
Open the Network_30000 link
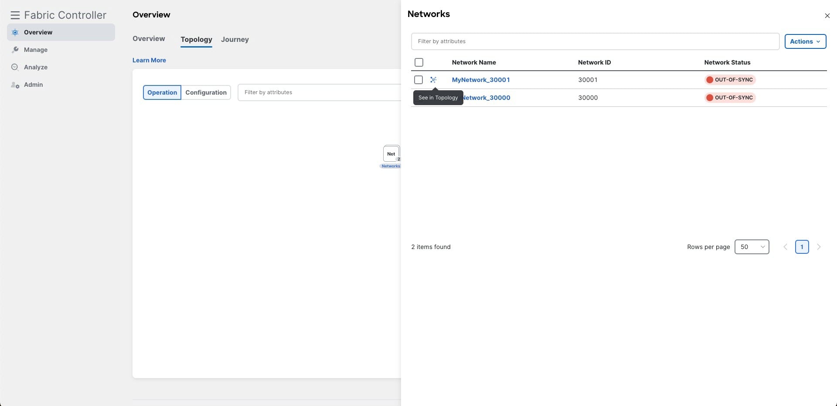point(487,98)
